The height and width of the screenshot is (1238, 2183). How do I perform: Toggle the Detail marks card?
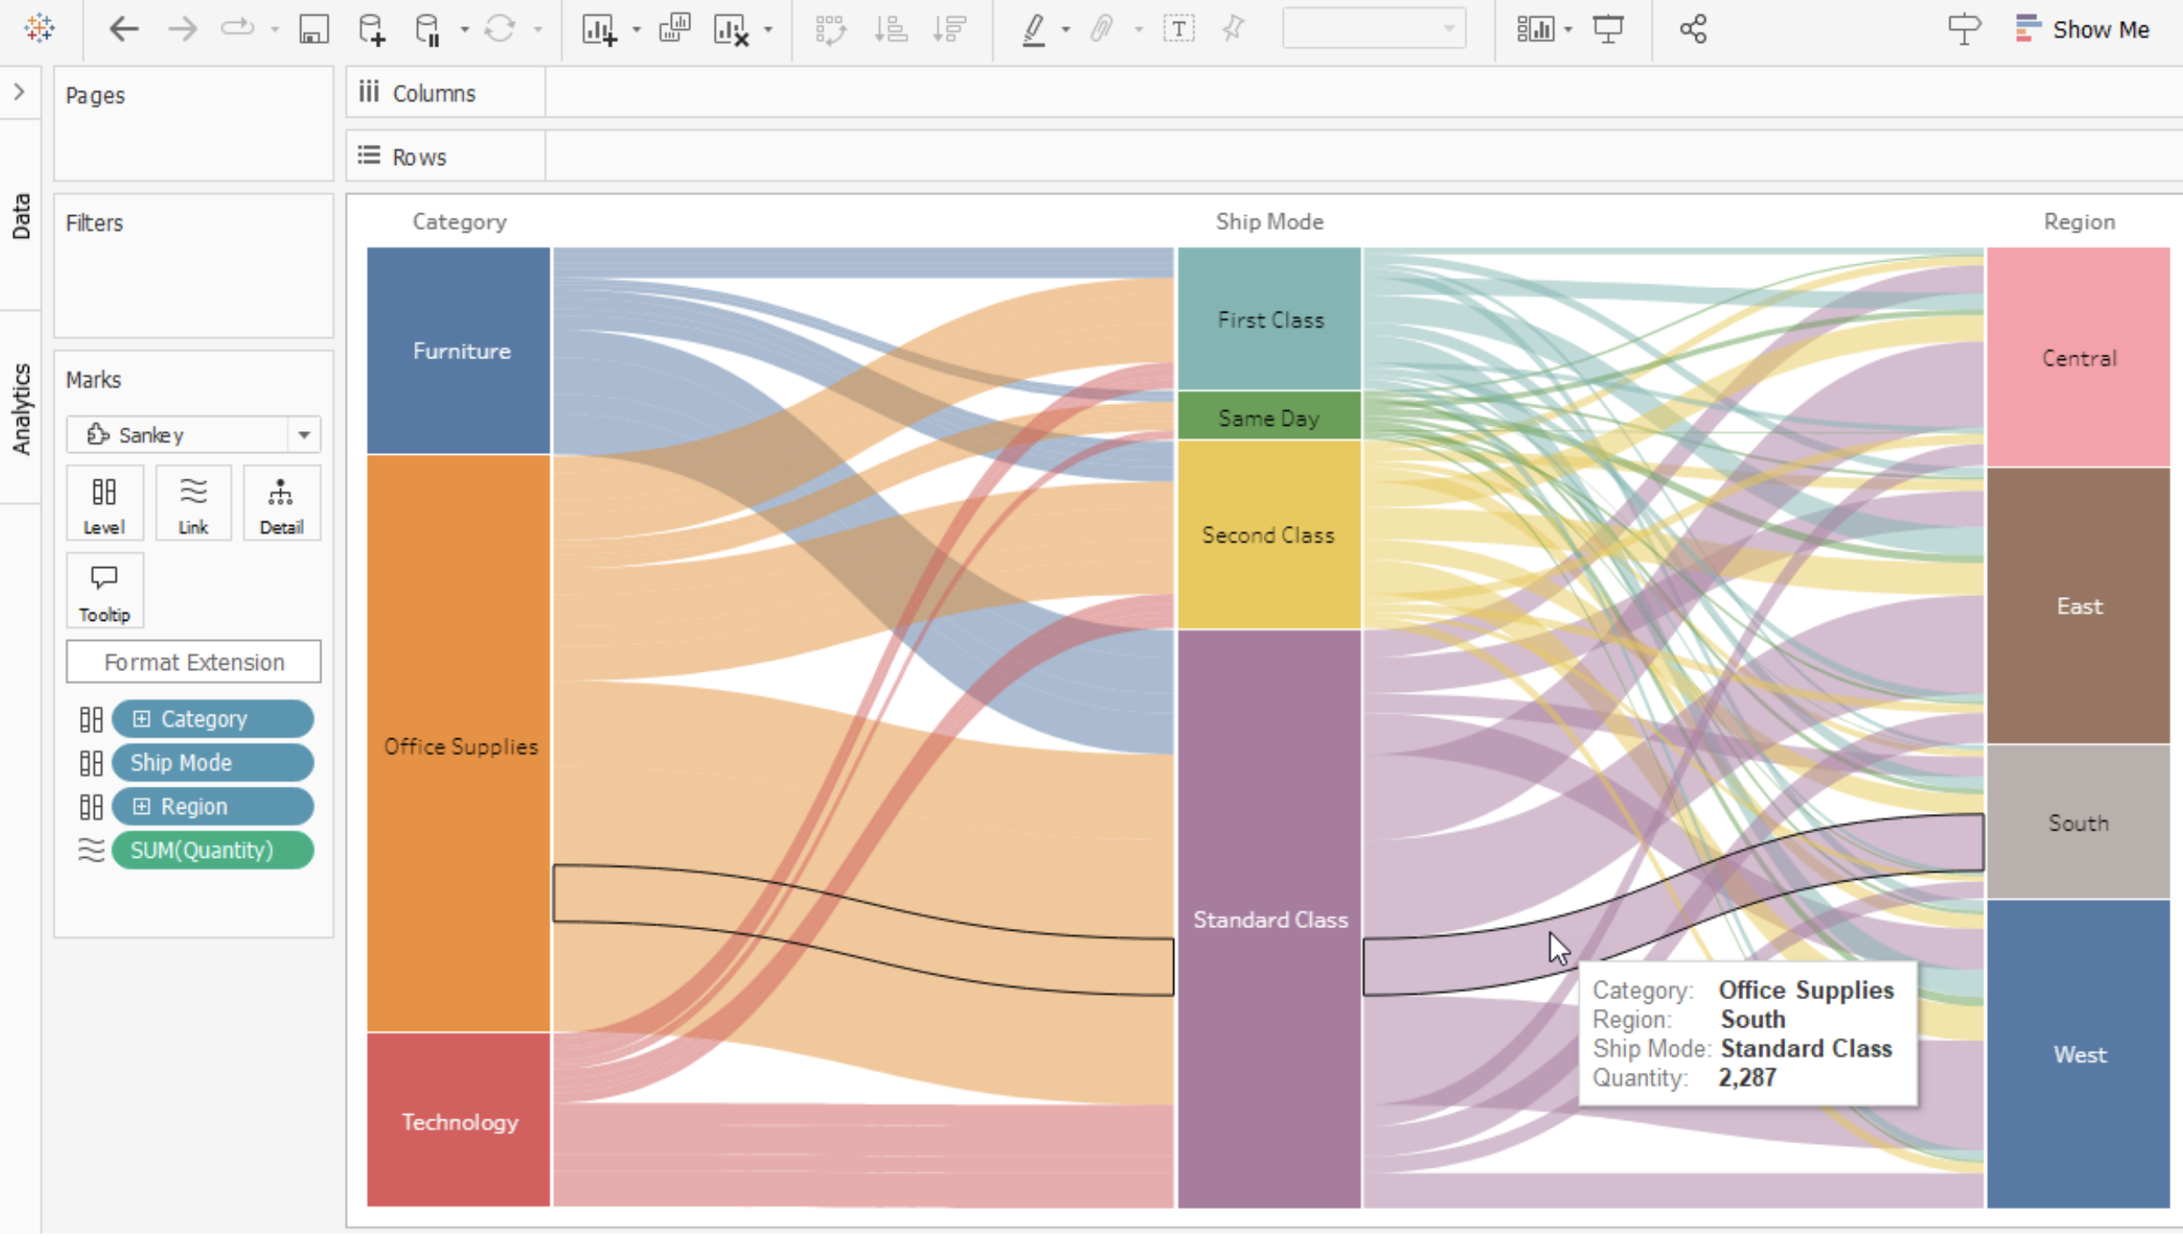[281, 503]
